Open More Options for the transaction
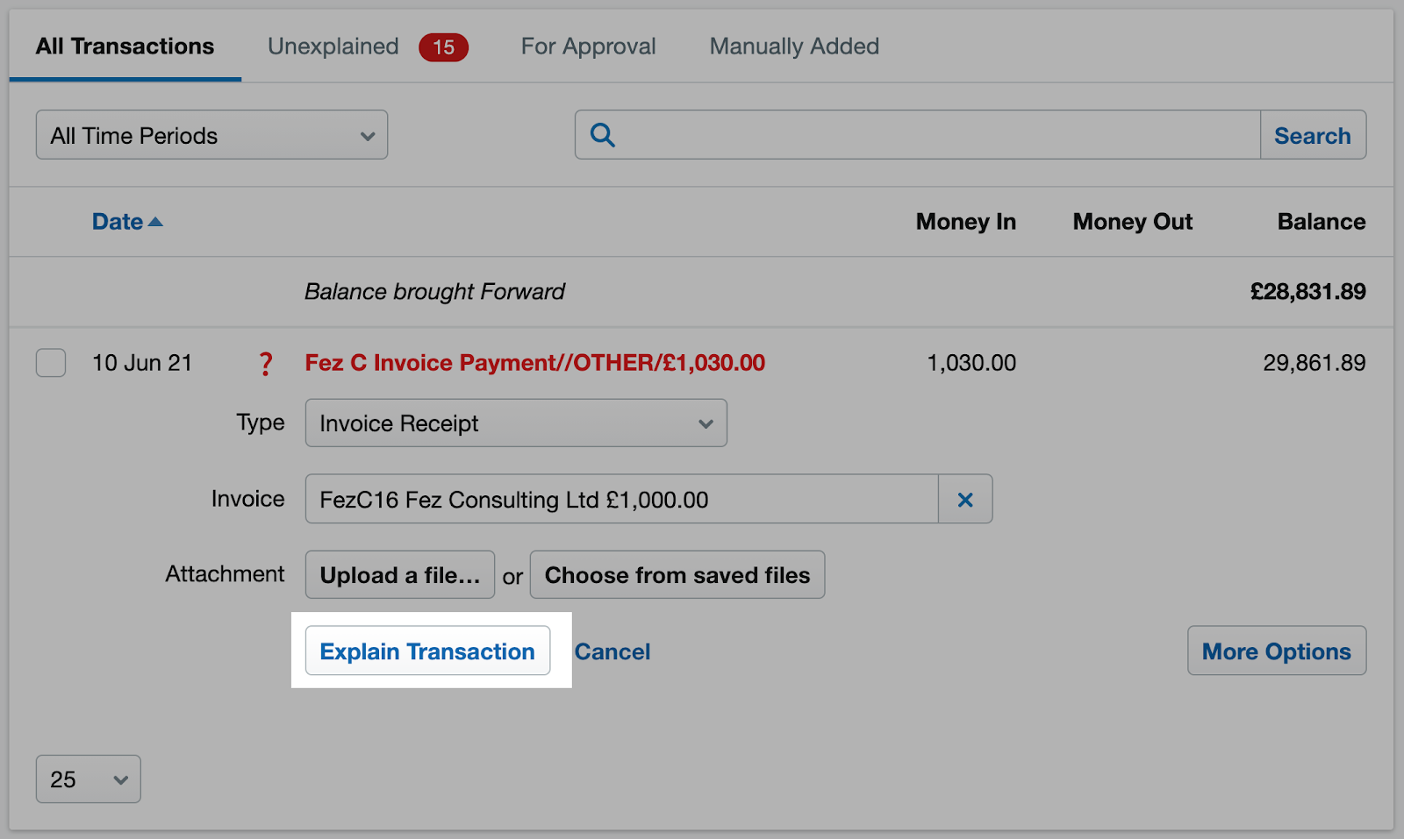 pyautogui.click(x=1275, y=651)
